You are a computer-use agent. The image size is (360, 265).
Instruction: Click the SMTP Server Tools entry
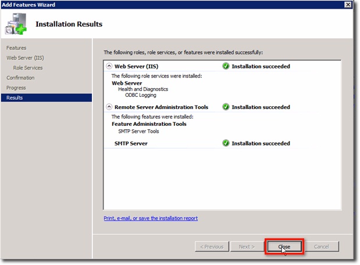pos(138,131)
